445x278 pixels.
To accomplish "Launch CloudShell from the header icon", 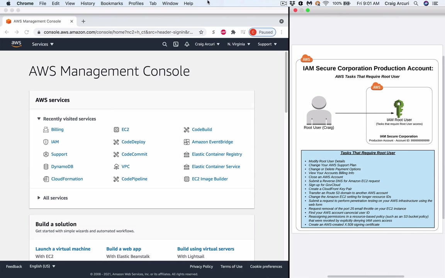I will pyautogui.click(x=176, y=44).
